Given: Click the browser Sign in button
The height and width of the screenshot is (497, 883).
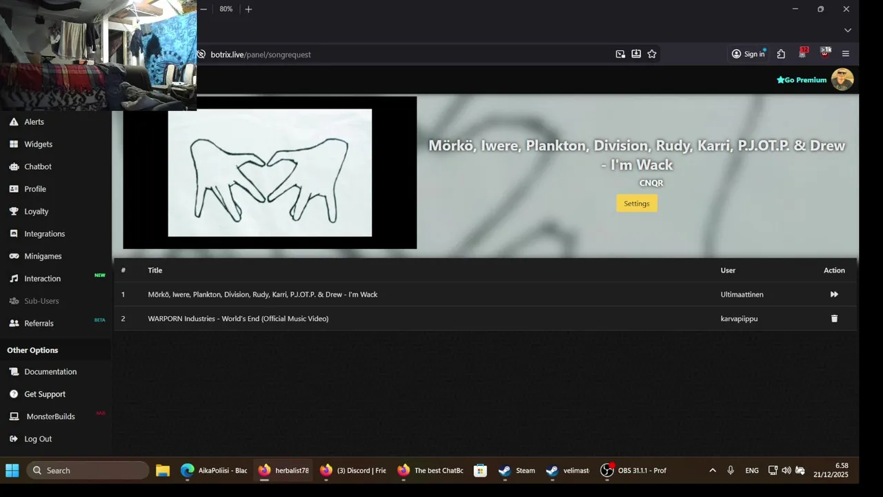Looking at the screenshot, I should (x=748, y=54).
